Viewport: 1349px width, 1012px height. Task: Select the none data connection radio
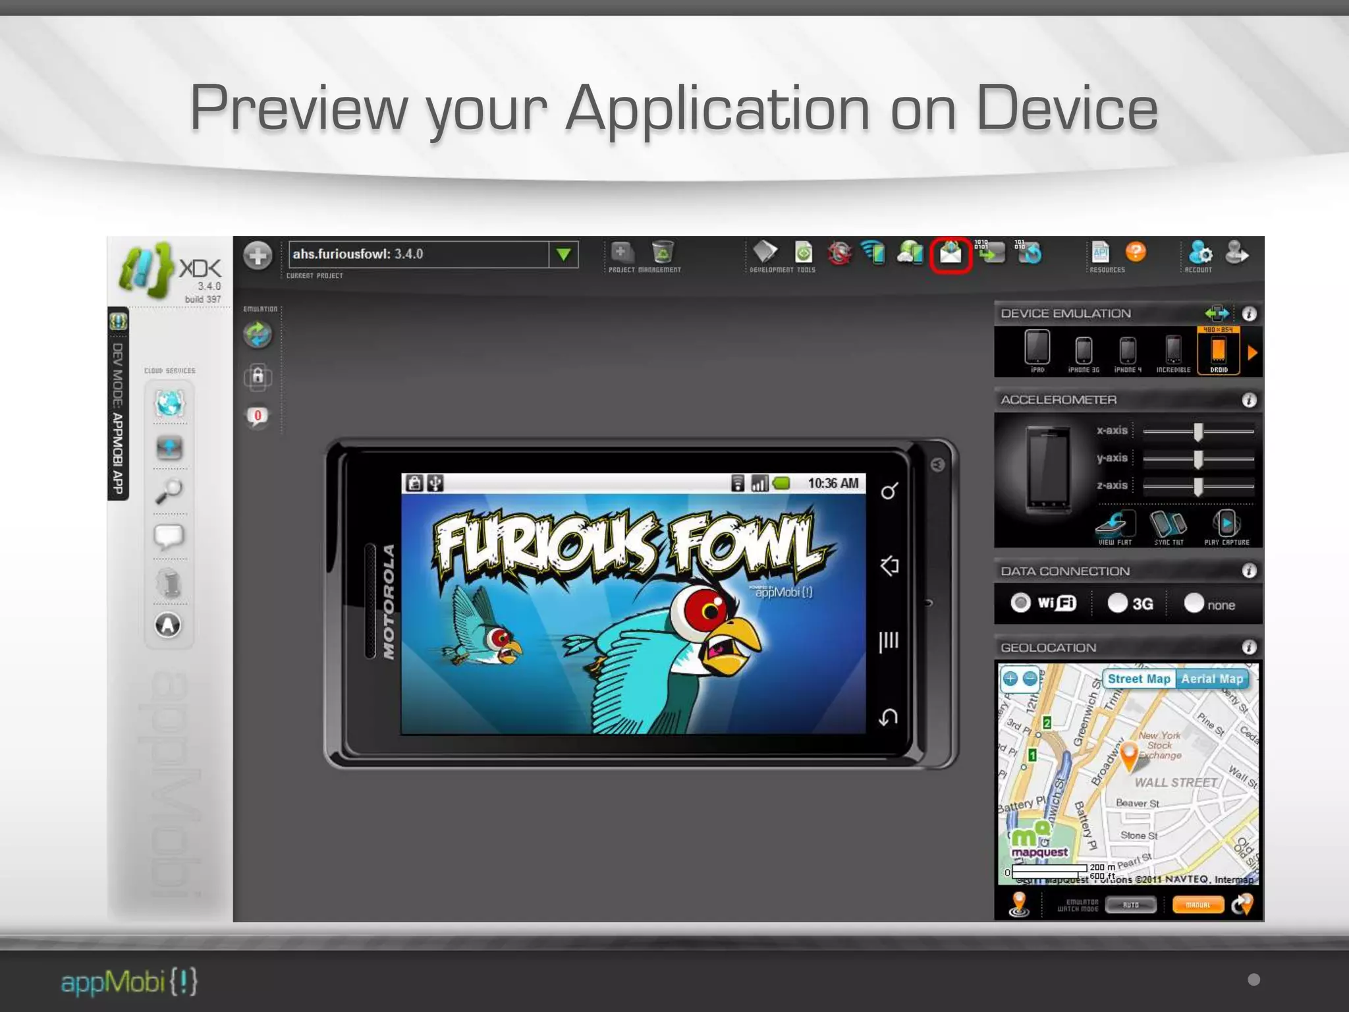coord(1194,603)
